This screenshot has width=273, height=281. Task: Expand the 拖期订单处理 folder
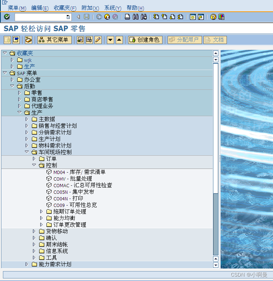41,211
